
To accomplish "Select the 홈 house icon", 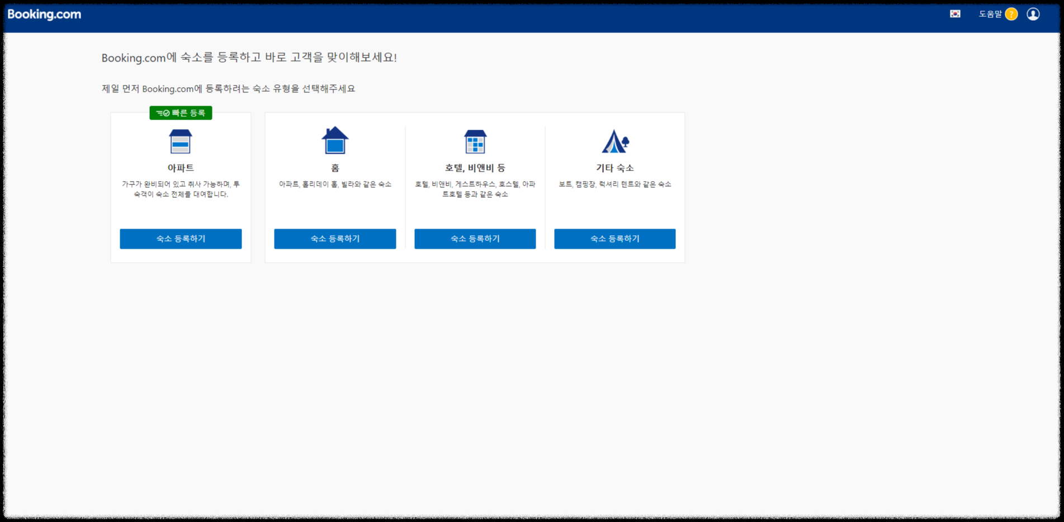I will tap(335, 140).
